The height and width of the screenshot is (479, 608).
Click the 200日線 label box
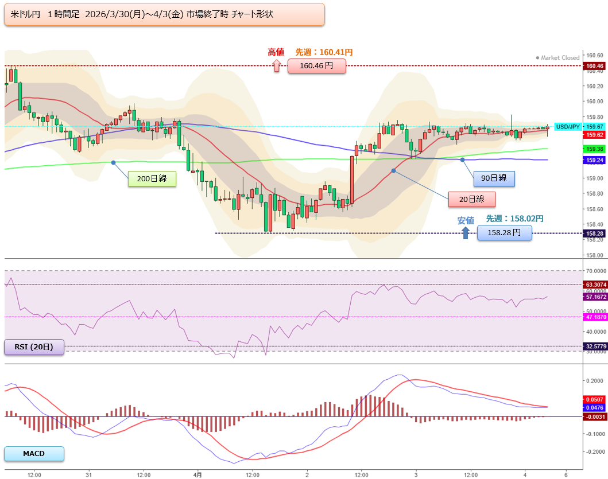152,178
